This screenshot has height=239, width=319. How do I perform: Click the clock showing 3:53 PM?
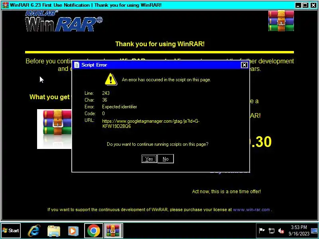299,231
